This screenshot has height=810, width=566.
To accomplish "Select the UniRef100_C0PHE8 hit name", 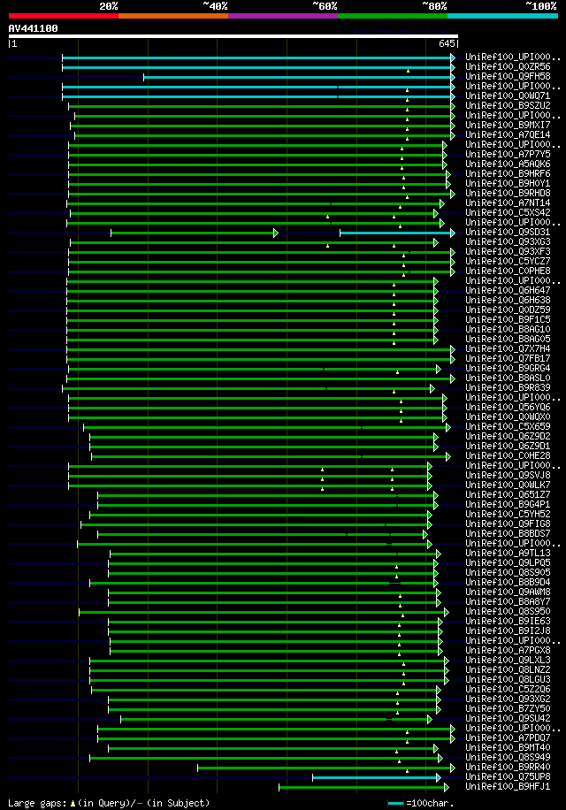I will coord(508,271).
